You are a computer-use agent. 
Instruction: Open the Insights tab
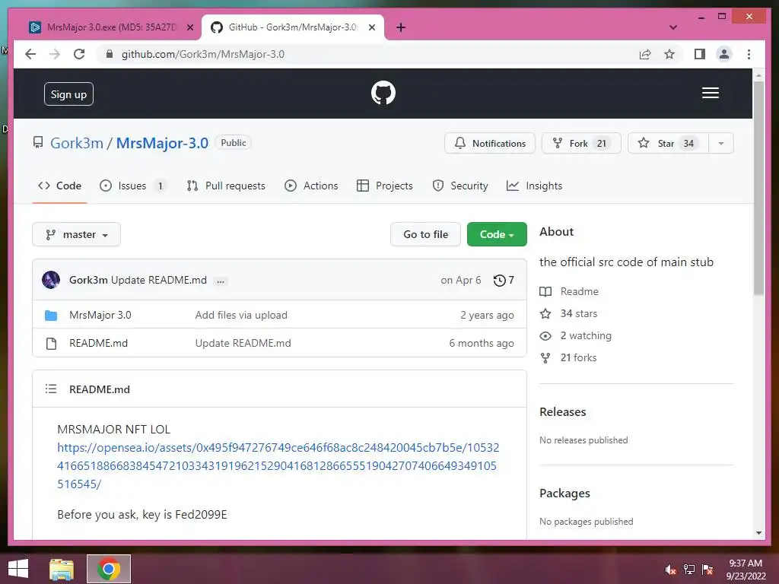[535, 186]
